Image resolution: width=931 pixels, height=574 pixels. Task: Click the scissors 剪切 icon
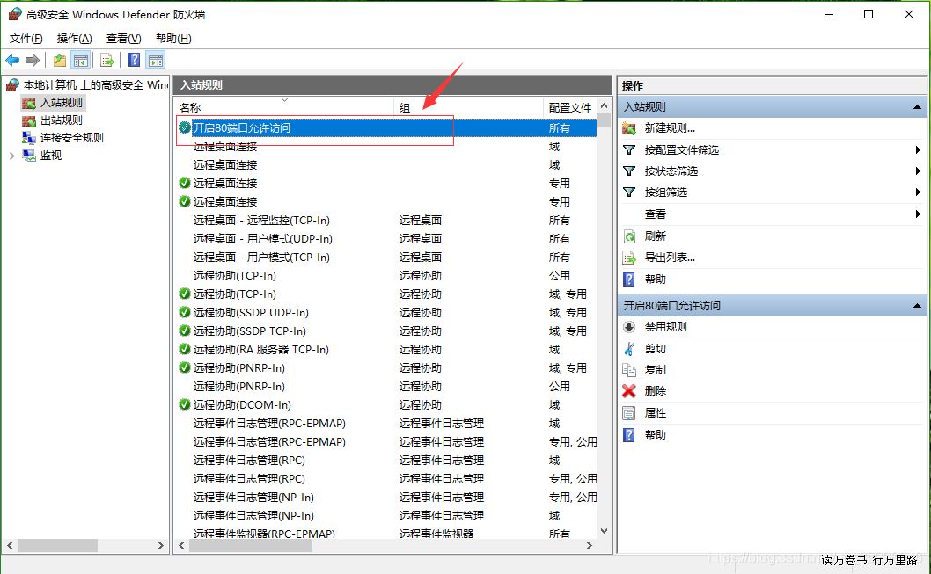[x=629, y=349]
